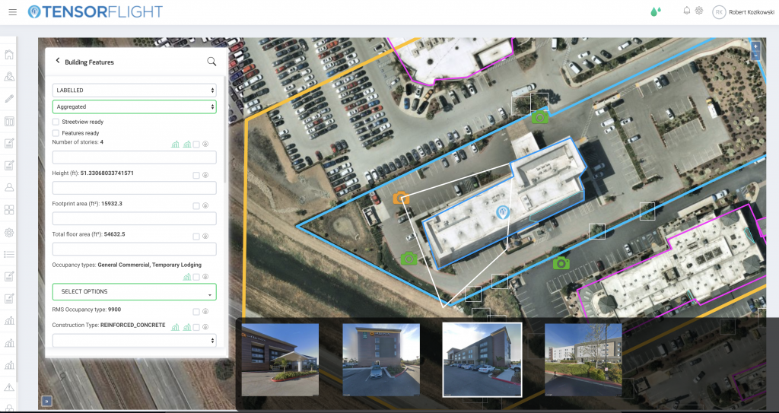Click the Footprint area input field
The width and height of the screenshot is (779, 413).
(x=134, y=219)
